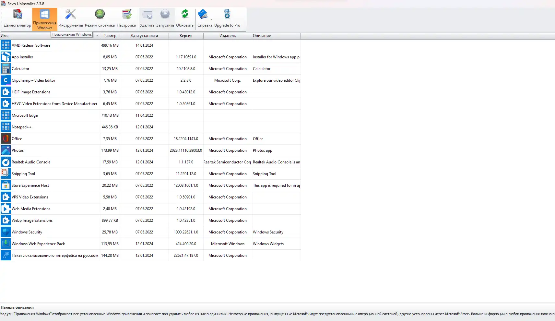The image size is (555, 321).
Task: Click the Notepad++ app icon
Action: click(6, 127)
